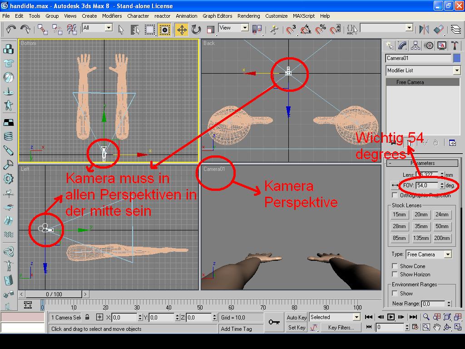The height and width of the screenshot is (349, 465).
Task: Click the Set Key button
Action: [x=297, y=328]
